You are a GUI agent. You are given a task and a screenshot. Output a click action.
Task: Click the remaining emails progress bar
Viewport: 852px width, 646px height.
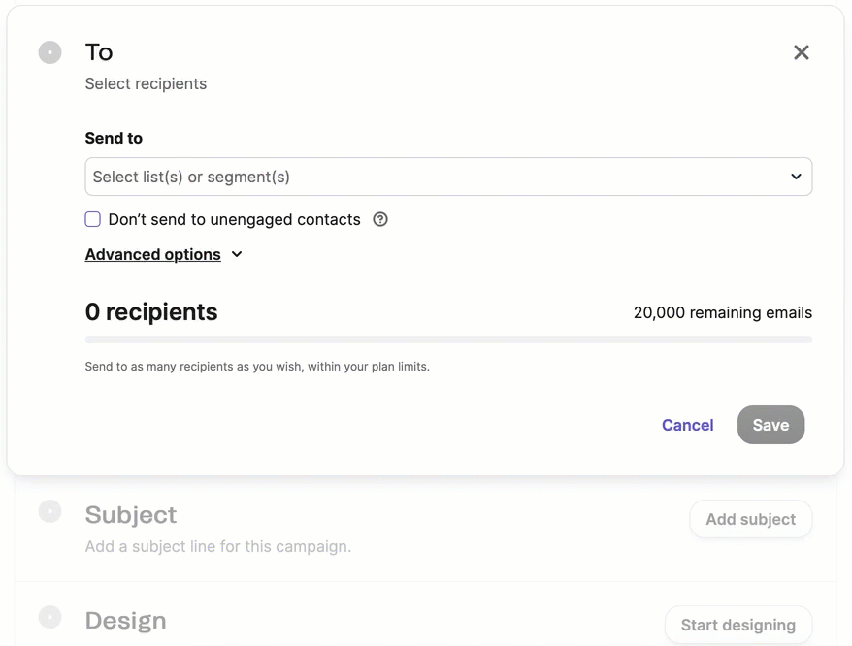tap(448, 339)
